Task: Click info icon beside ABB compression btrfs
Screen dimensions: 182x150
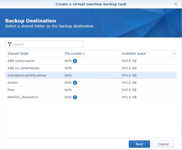Action: tap(75, 61)
